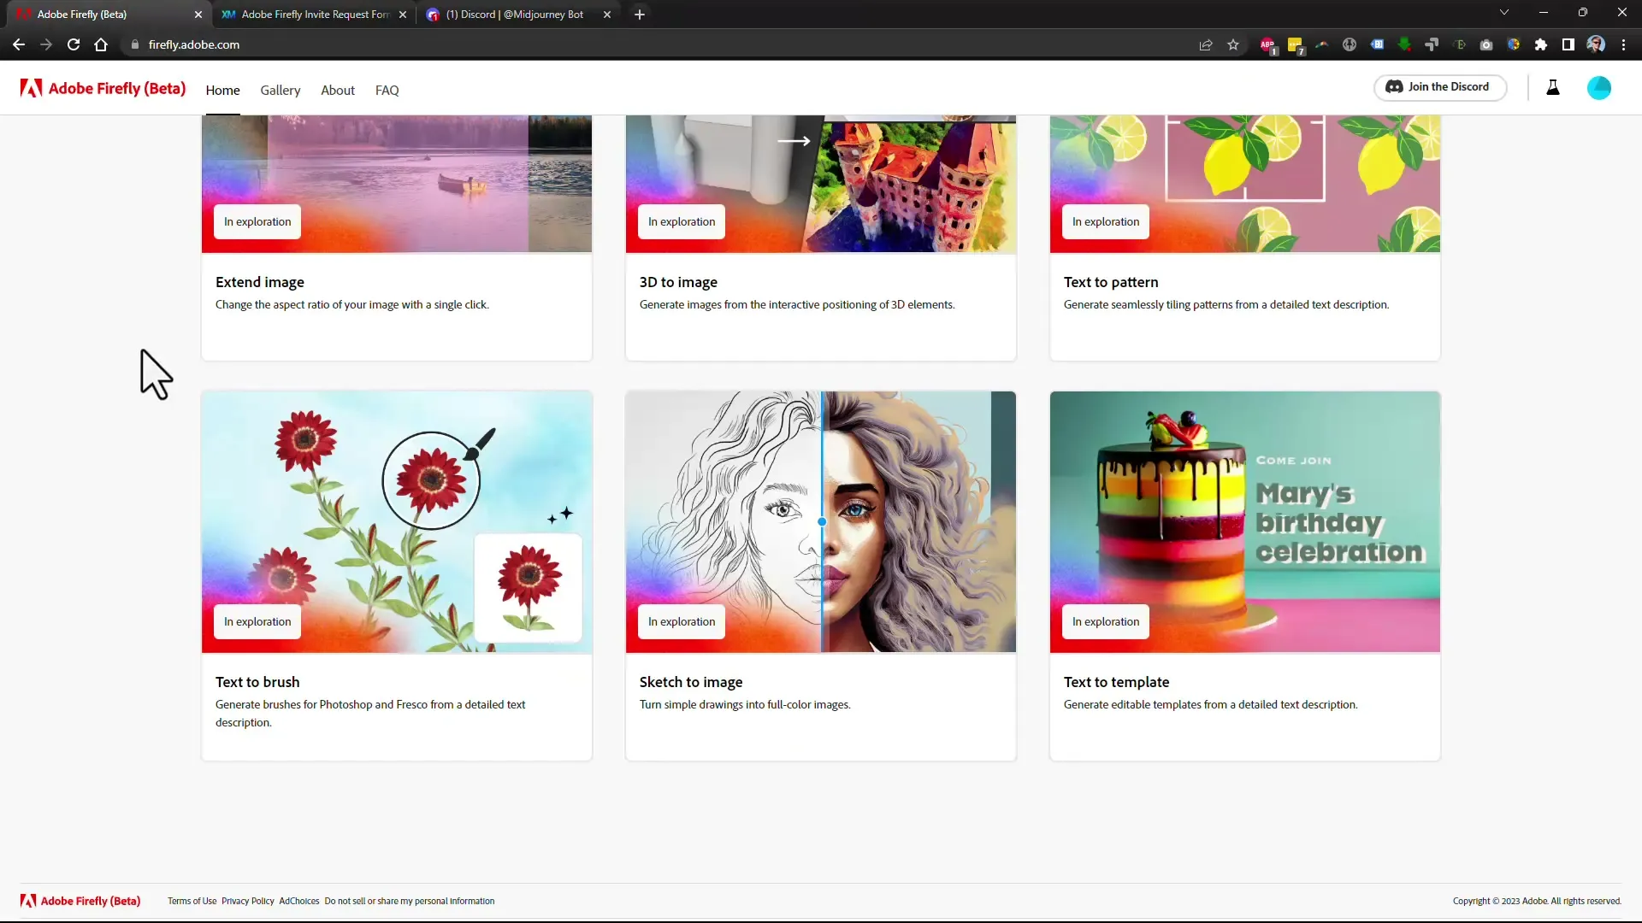1642x923 pixels.
Task: Click the browser extensions puzzle icon
Action: (1540, 45)
